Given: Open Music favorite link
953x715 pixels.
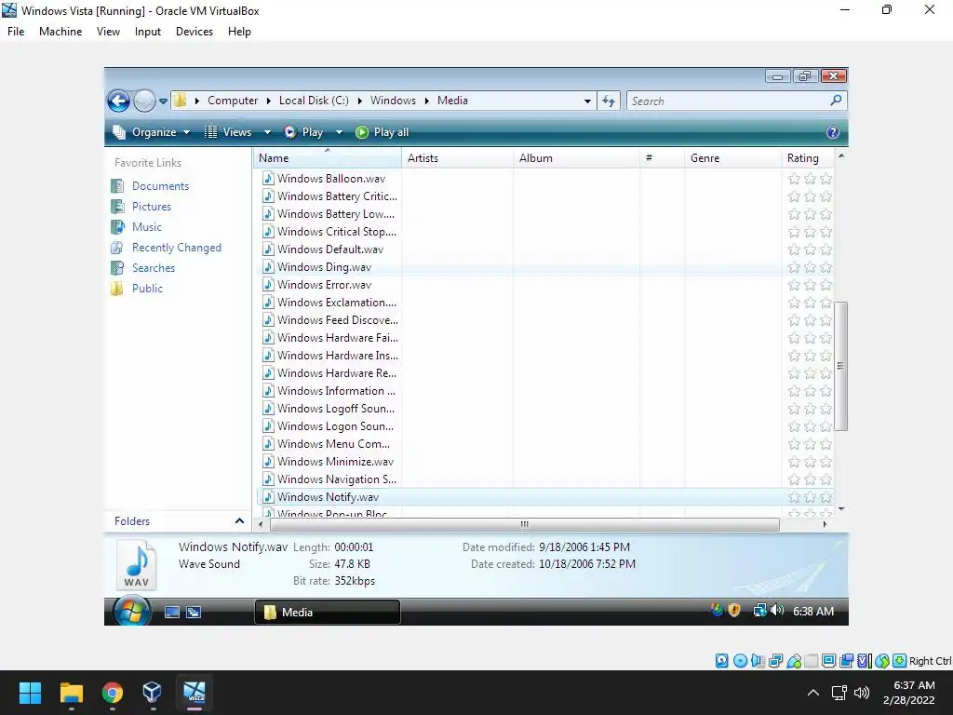Looking at the screenshot, I should tap(147, 227).
